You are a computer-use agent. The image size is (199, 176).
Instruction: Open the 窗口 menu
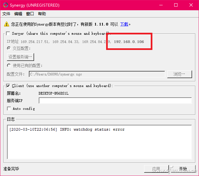click(x=30, y=14)
